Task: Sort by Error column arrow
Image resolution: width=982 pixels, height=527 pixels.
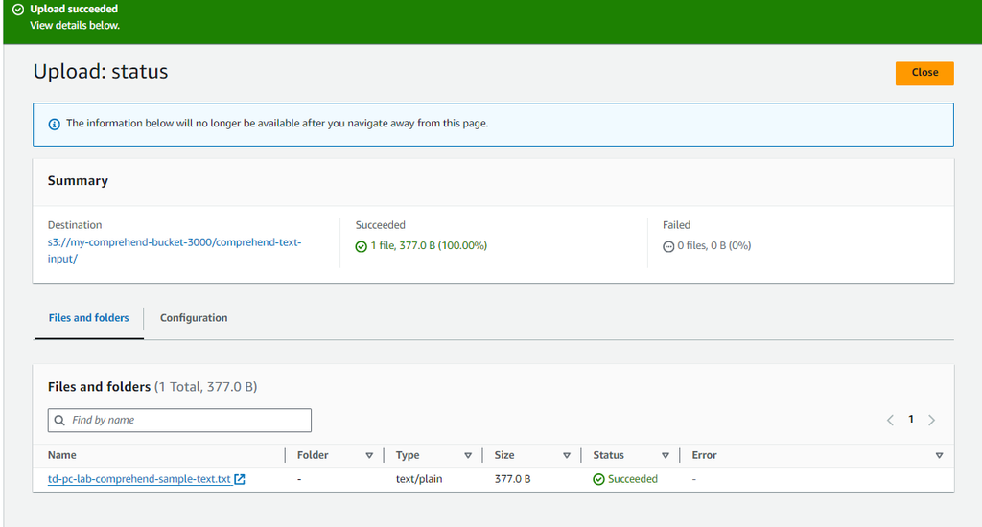Action: click(x=939, y=456)
